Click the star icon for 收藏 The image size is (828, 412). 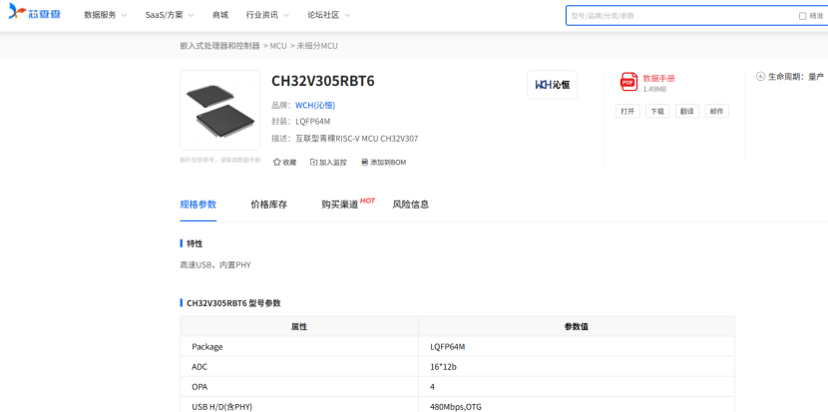276,163
